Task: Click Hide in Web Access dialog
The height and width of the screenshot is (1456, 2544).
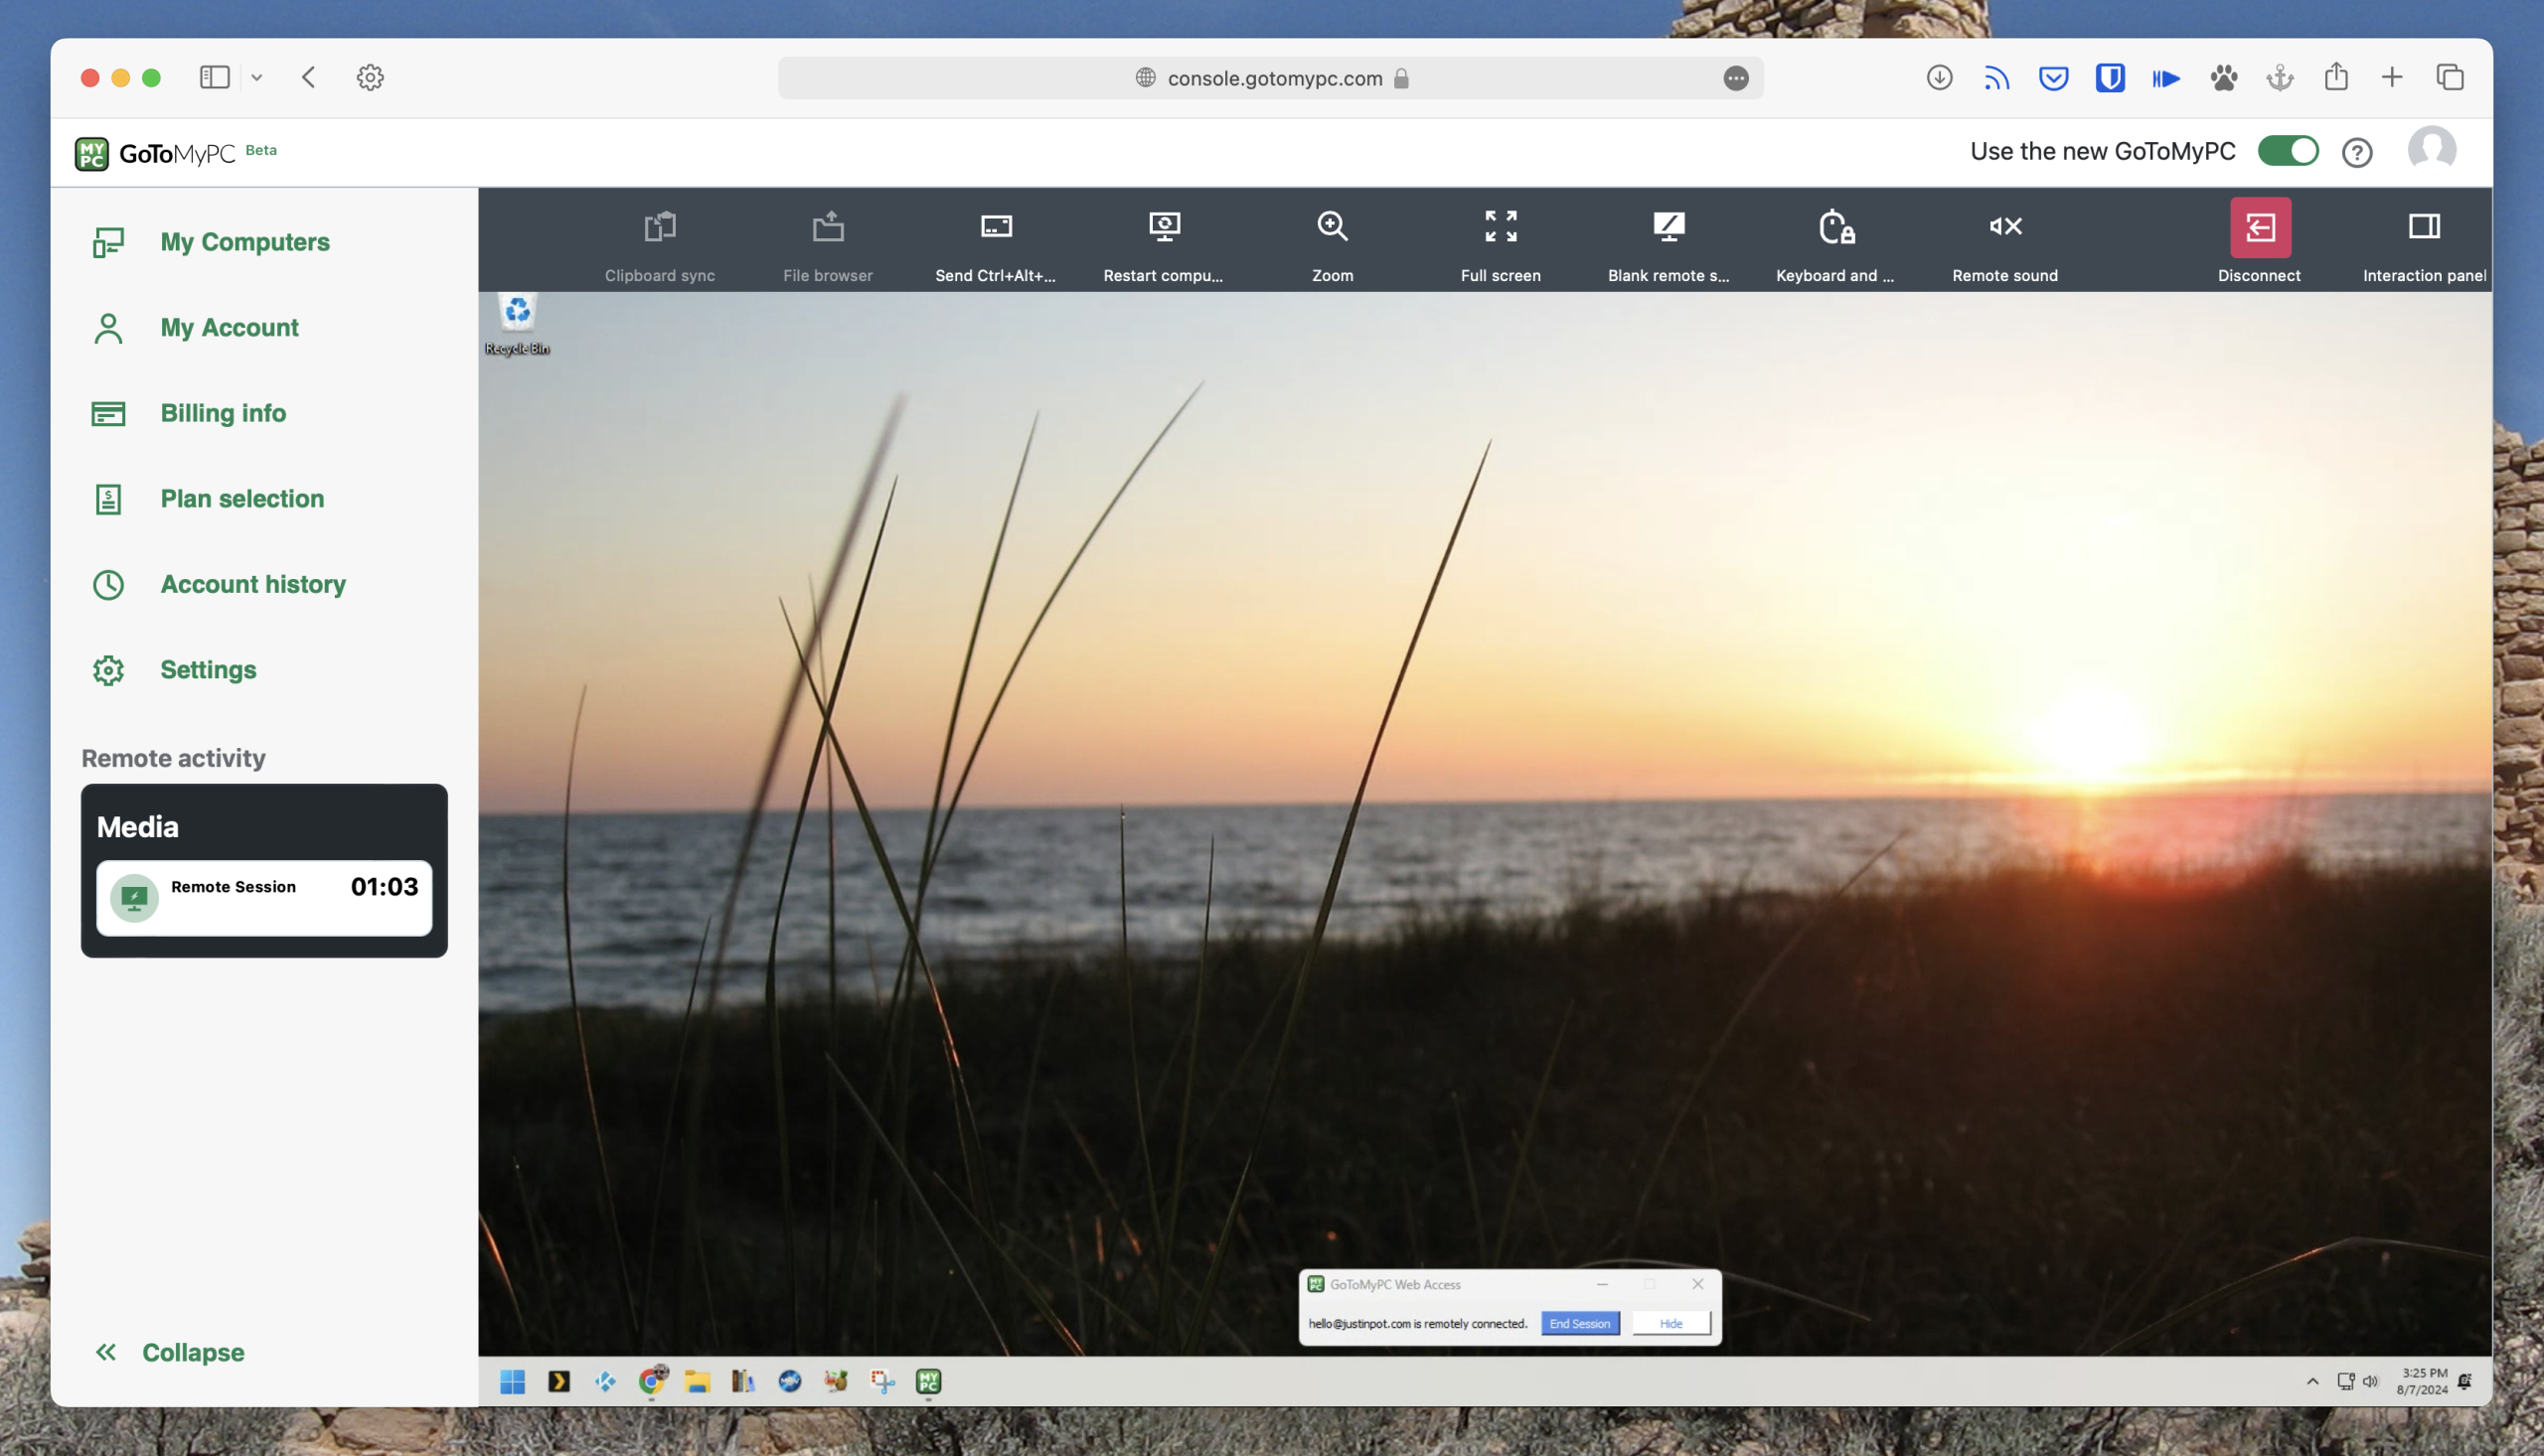Action: 1670,1323
